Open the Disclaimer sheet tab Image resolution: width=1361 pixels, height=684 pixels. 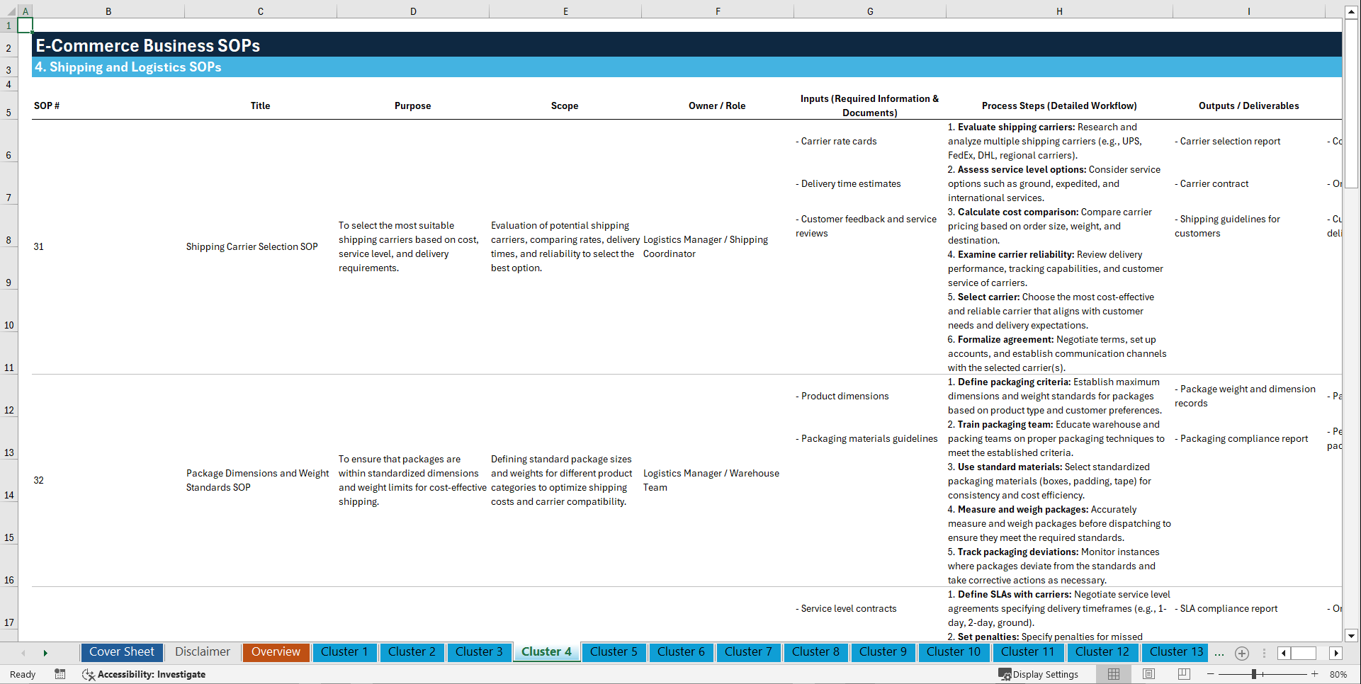click(202, 652)
